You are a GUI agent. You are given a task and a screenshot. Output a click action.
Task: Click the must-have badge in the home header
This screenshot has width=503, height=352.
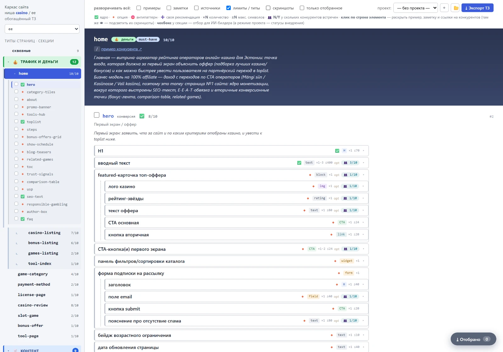pyautogui.click(x=148, y=40)
